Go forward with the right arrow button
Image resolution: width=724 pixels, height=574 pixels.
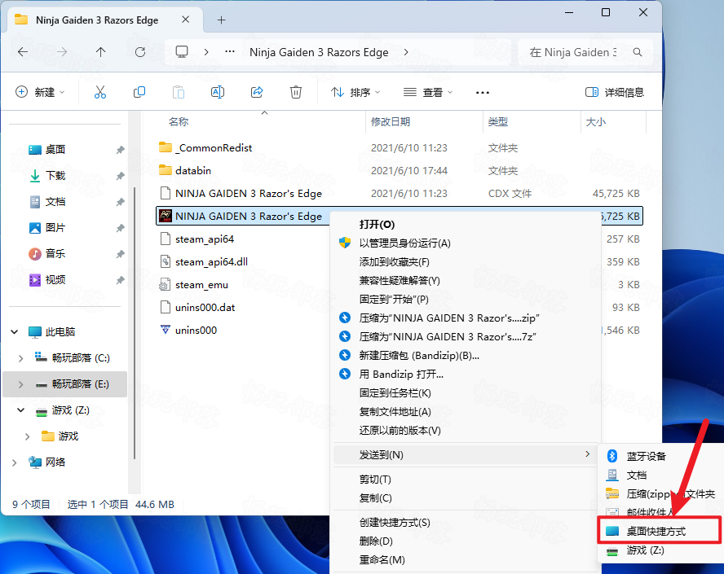tap(61, 52)
